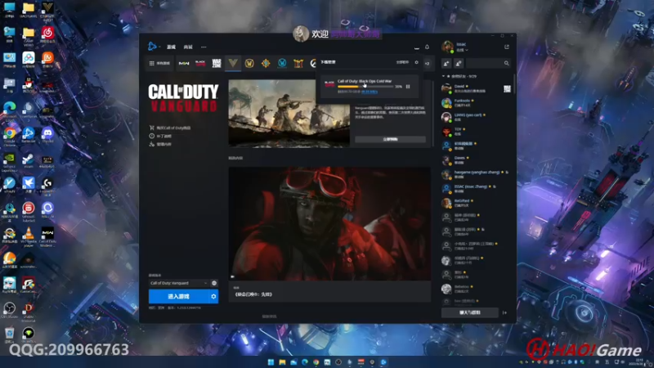Open friend haogame (yanghao zhang)
This screenshot has width=654, height=368.
click(x=477, y=174)
